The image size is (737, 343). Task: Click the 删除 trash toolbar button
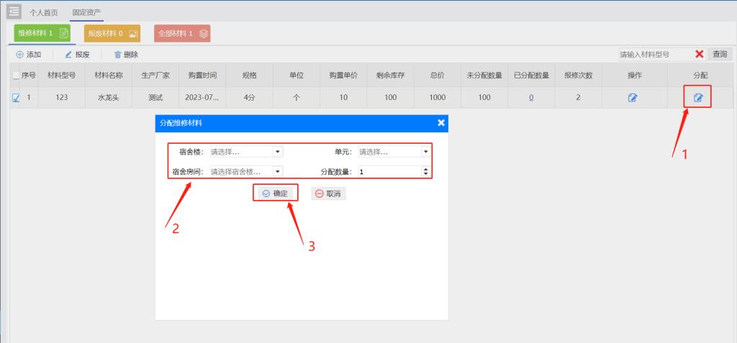coord(126,55)
